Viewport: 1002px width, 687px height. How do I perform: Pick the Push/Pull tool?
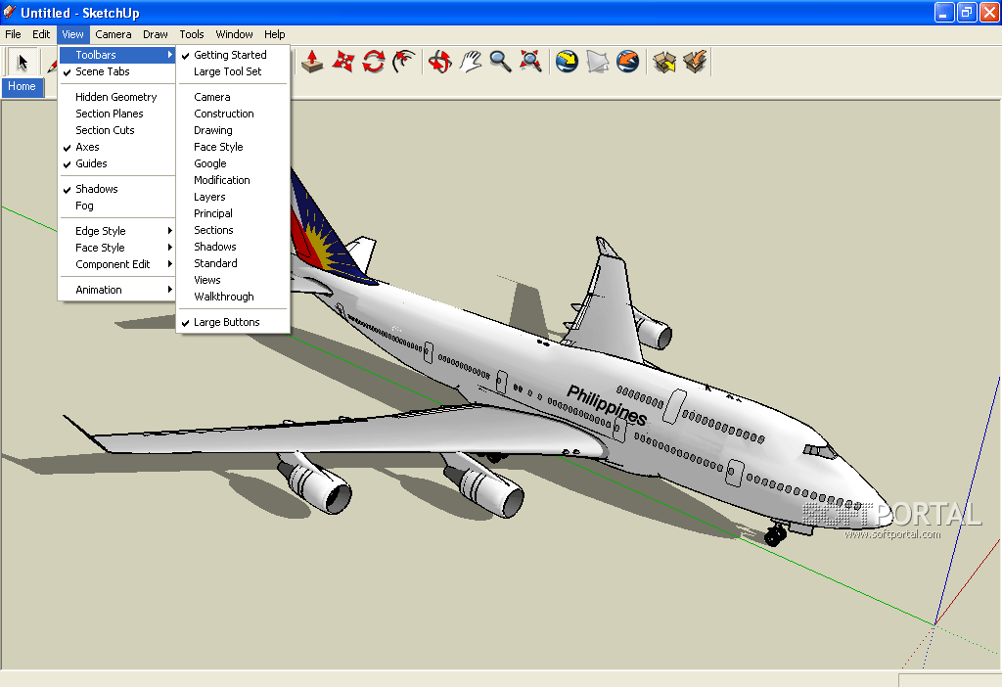312,62
